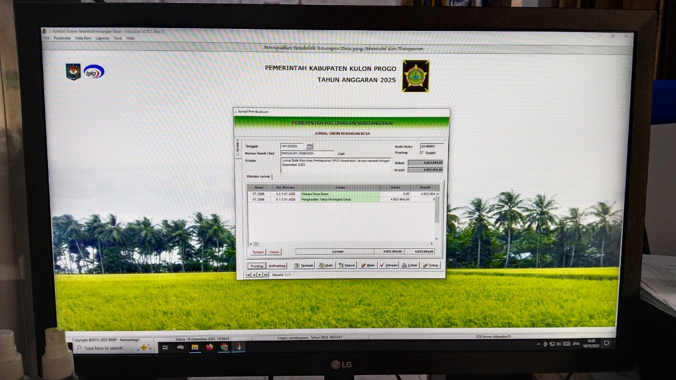The image size is (676, 380).
Task: Click the Cari search link
Action: [341, 154]
